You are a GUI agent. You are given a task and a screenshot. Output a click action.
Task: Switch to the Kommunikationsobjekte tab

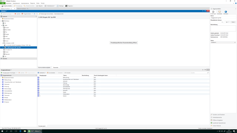[44, 68]
